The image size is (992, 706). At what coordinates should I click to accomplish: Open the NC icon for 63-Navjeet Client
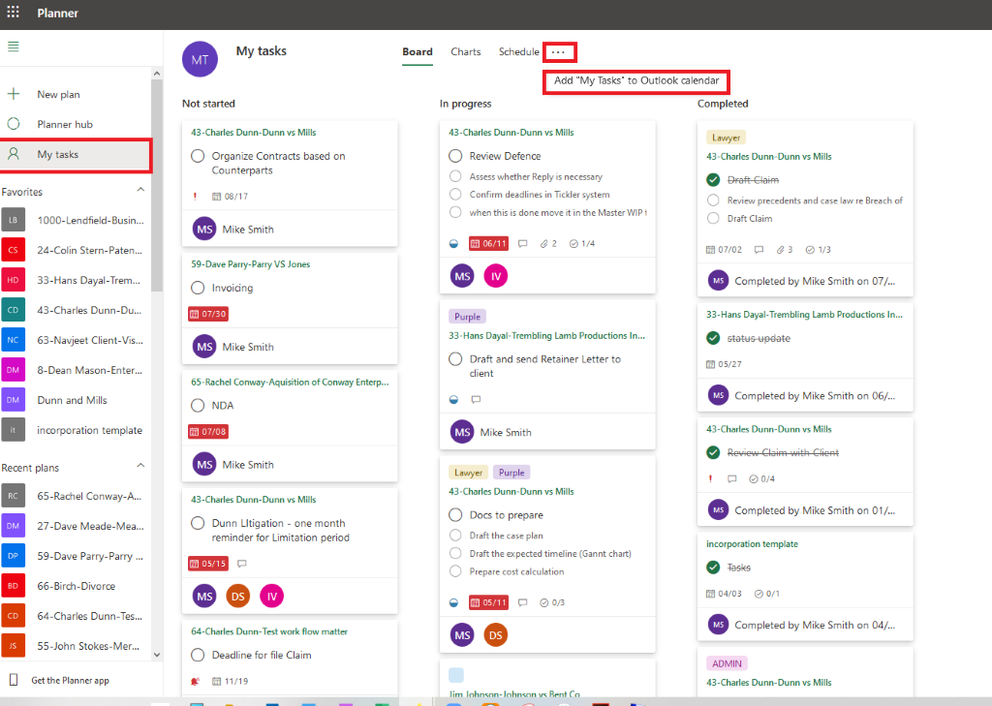pyautogui.click(x=14, y=340)
